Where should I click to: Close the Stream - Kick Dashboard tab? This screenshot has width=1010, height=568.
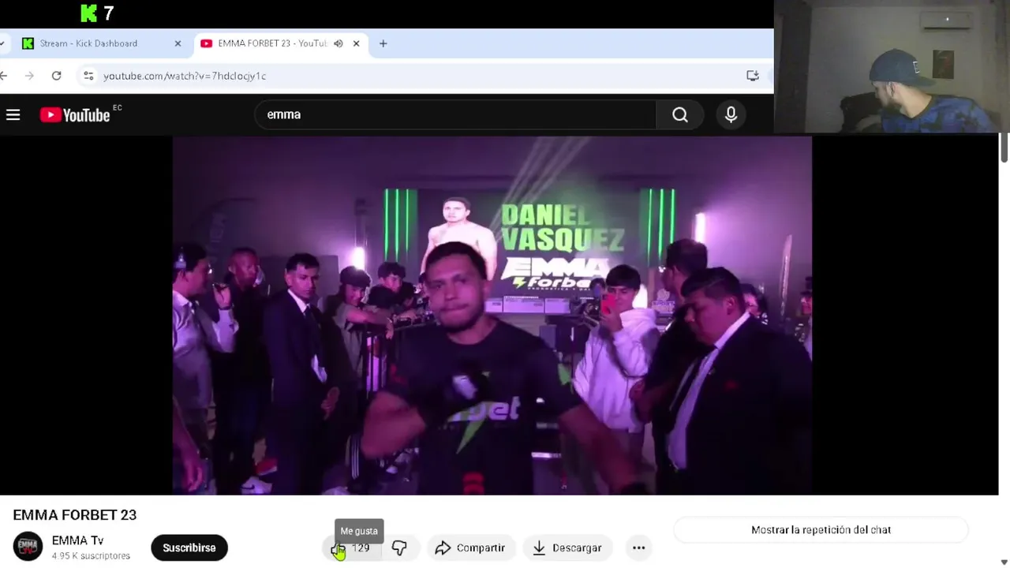tap(178, 43)
